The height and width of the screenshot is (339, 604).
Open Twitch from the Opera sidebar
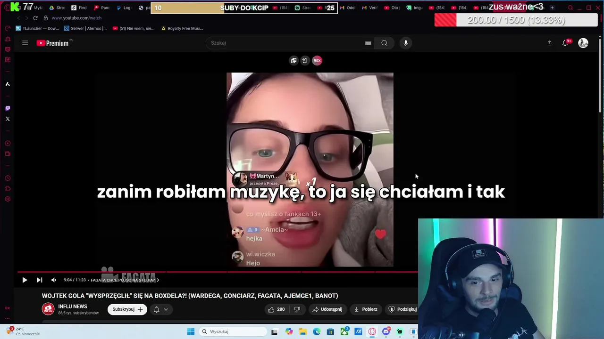click(8, 108)
